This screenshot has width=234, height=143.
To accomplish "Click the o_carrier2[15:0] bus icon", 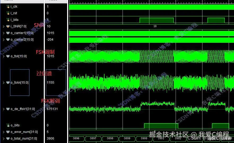I will pos(8,40).
